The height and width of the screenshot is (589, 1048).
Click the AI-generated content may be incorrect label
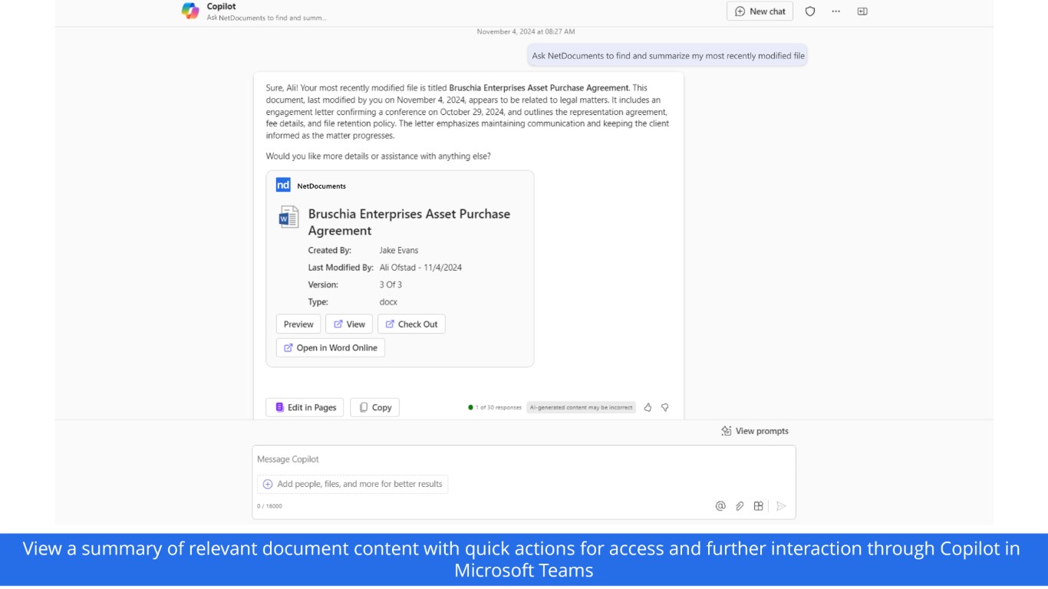point(581,407)
